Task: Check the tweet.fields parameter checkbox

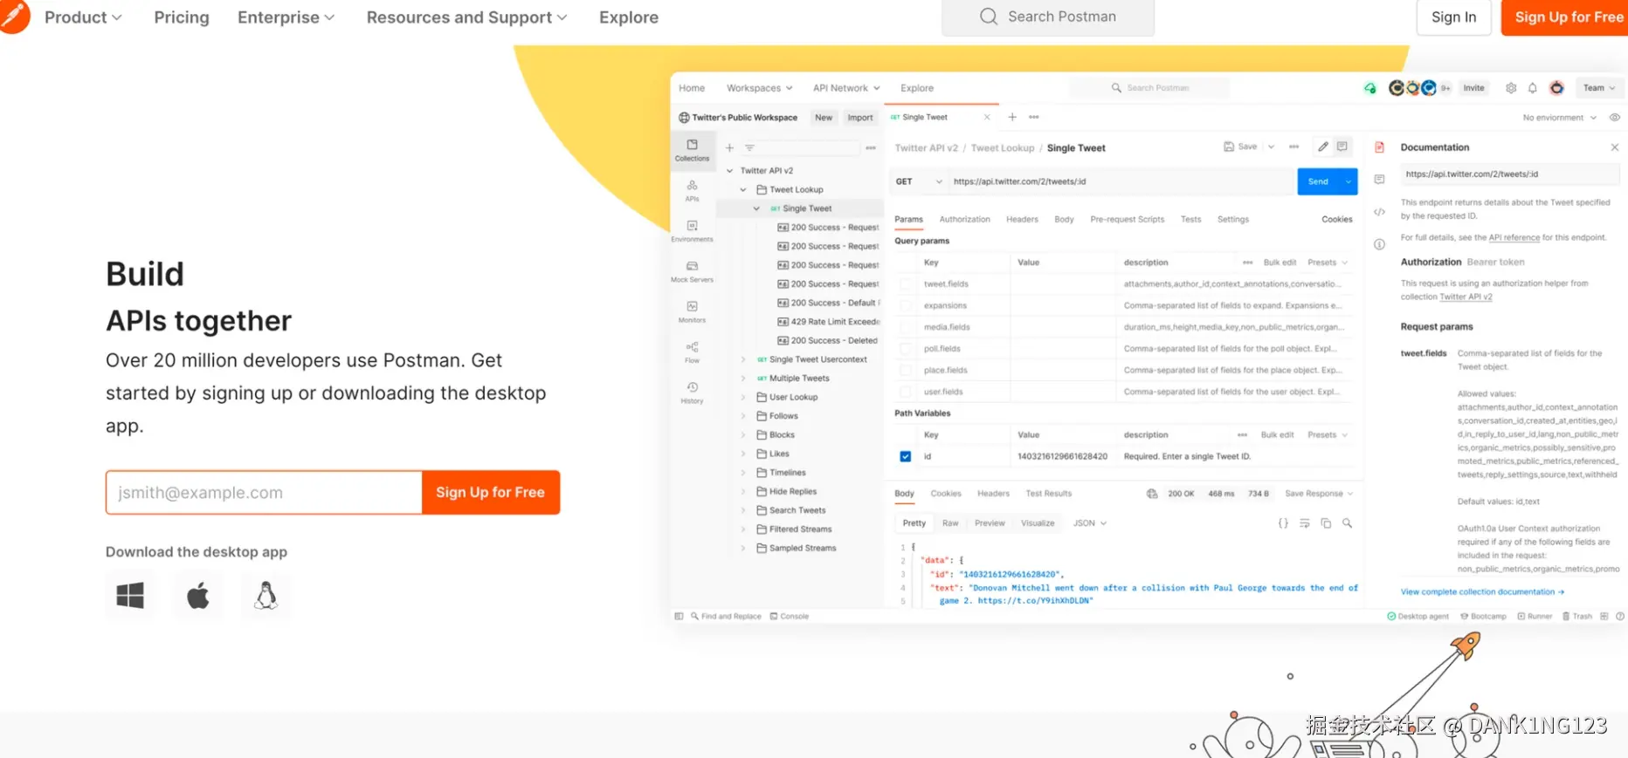Action: click(906, 284)
